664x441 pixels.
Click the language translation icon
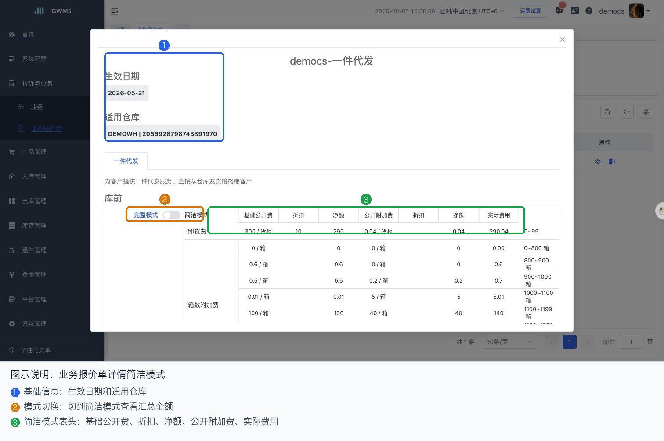click(x=574, y=11)
